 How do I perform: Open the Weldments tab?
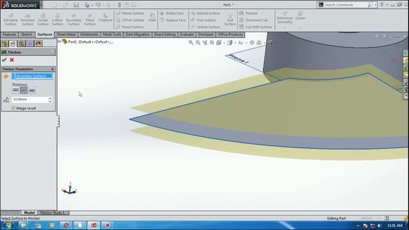(x=89, y=34)
